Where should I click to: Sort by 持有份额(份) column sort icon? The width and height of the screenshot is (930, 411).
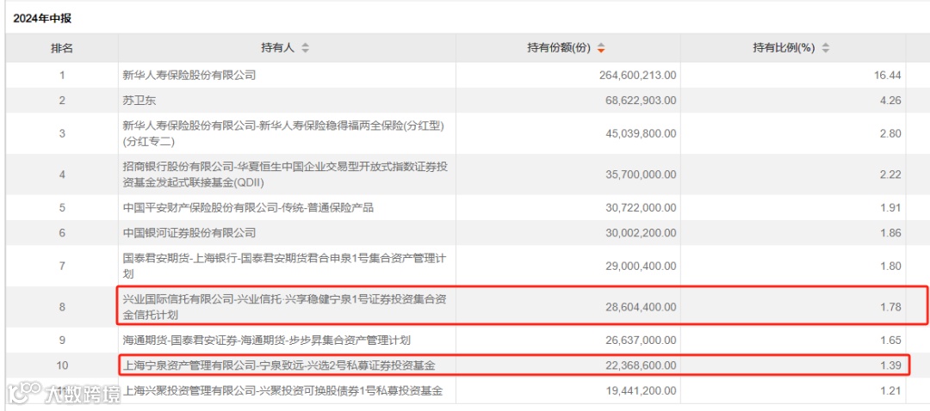(x=601, y=48)
